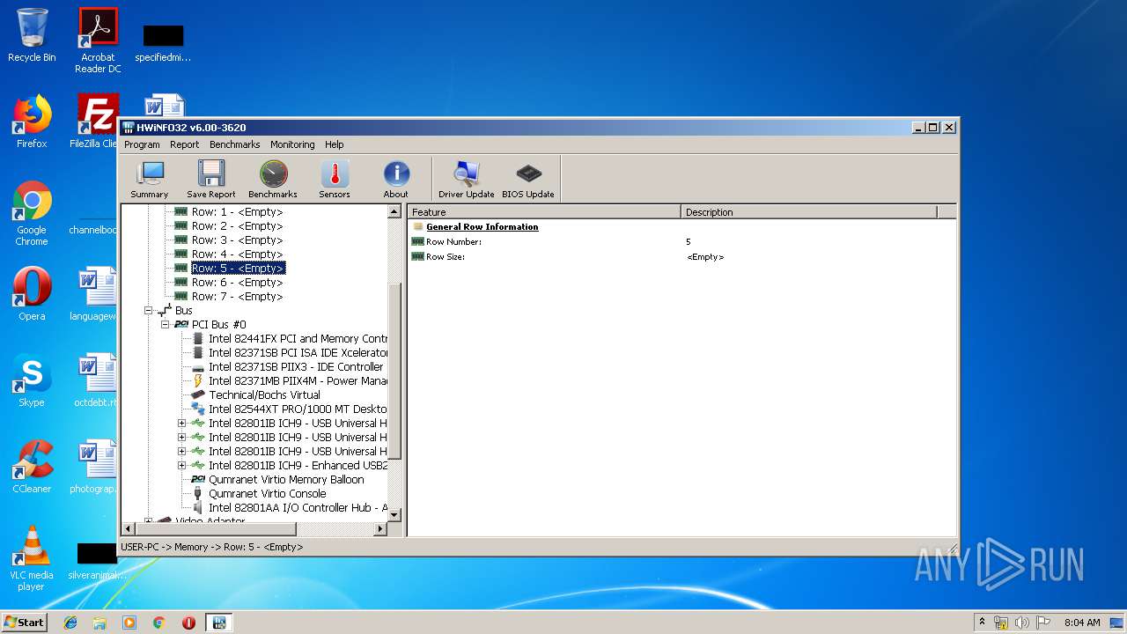Open the Program menu
The width and height of the screenshot is (1127, 634).
tap(142, 144)
